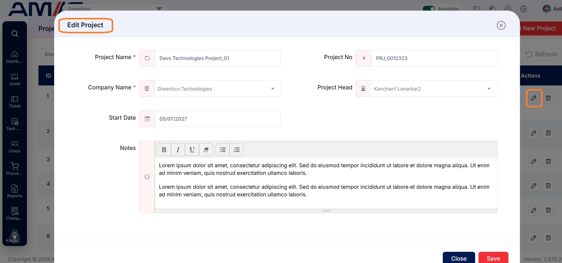The image size is (562, 263).
Task: Apply Underline formatting in Notes editor
Action: pos(192,150)
